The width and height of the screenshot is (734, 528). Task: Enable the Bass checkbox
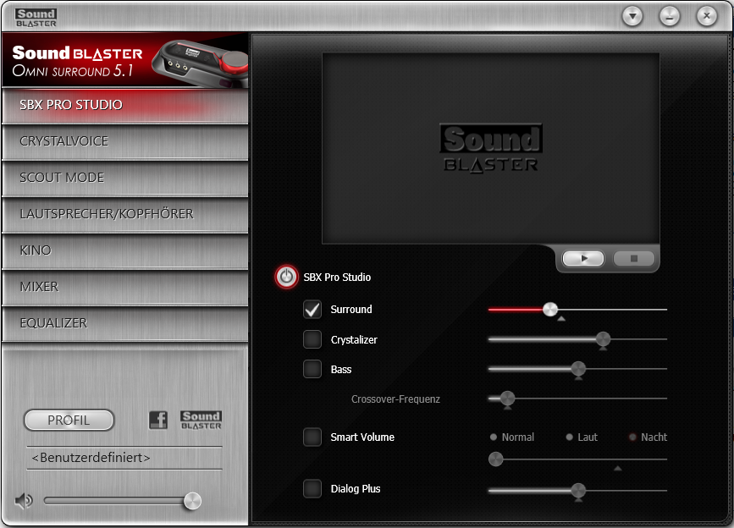pyautogui.click(x=312, y=369)
